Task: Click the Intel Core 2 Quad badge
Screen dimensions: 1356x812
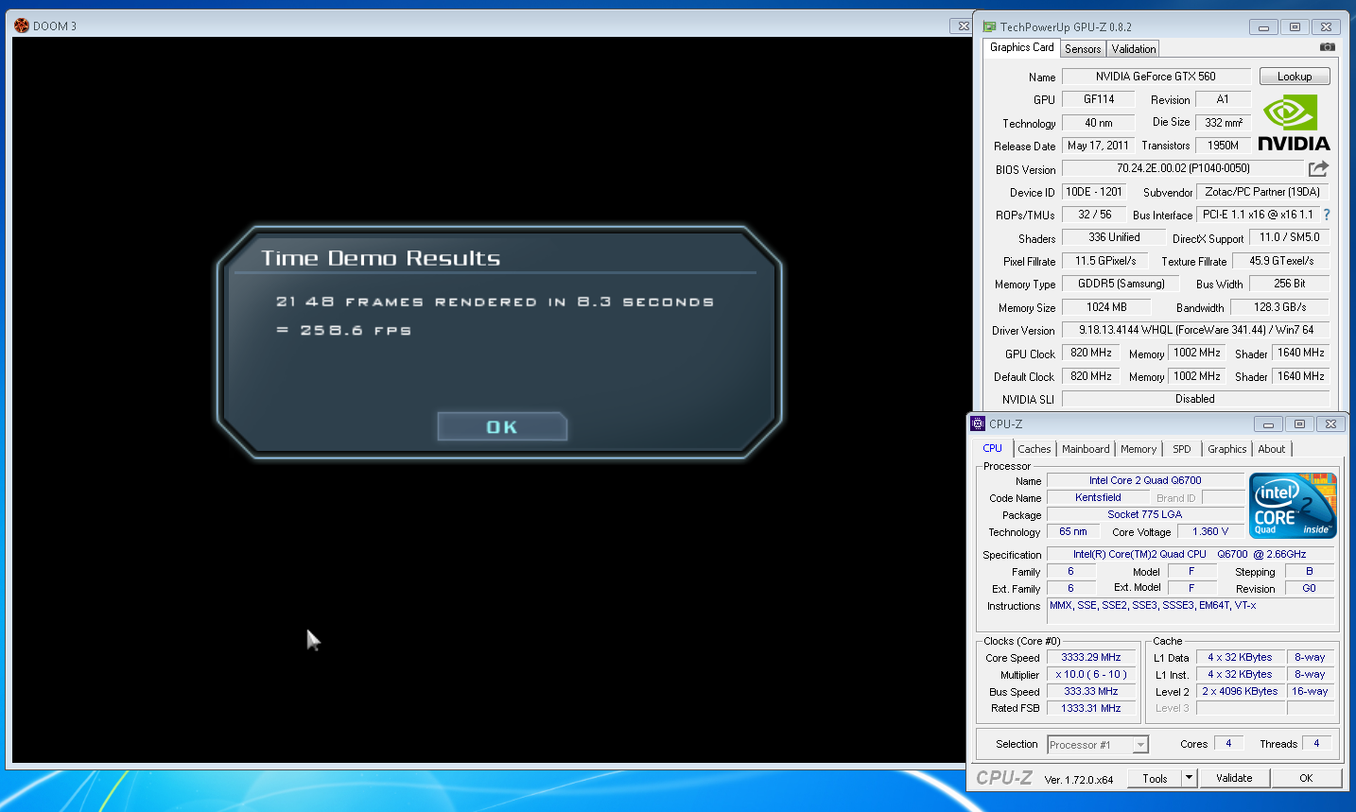Action: pyautogui.click(x=1293, y=505)
